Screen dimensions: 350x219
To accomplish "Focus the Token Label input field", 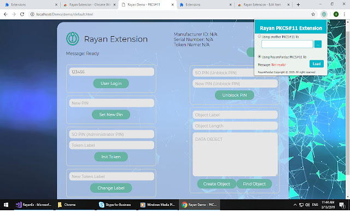I will coord(112,145).
